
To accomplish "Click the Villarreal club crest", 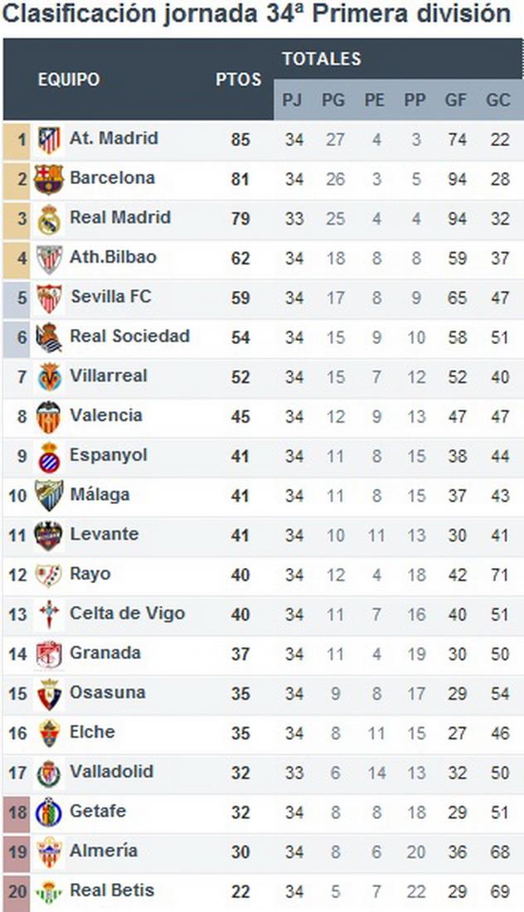I will coord(49,377).
